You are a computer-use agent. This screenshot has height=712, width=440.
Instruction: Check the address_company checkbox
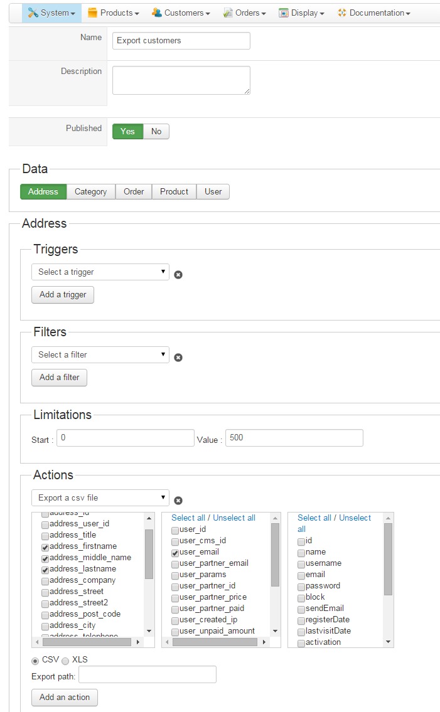(45, 582)
